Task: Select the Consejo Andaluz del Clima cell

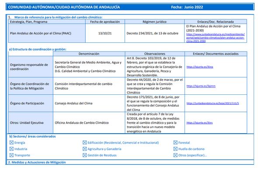Action: pos(89,103)
